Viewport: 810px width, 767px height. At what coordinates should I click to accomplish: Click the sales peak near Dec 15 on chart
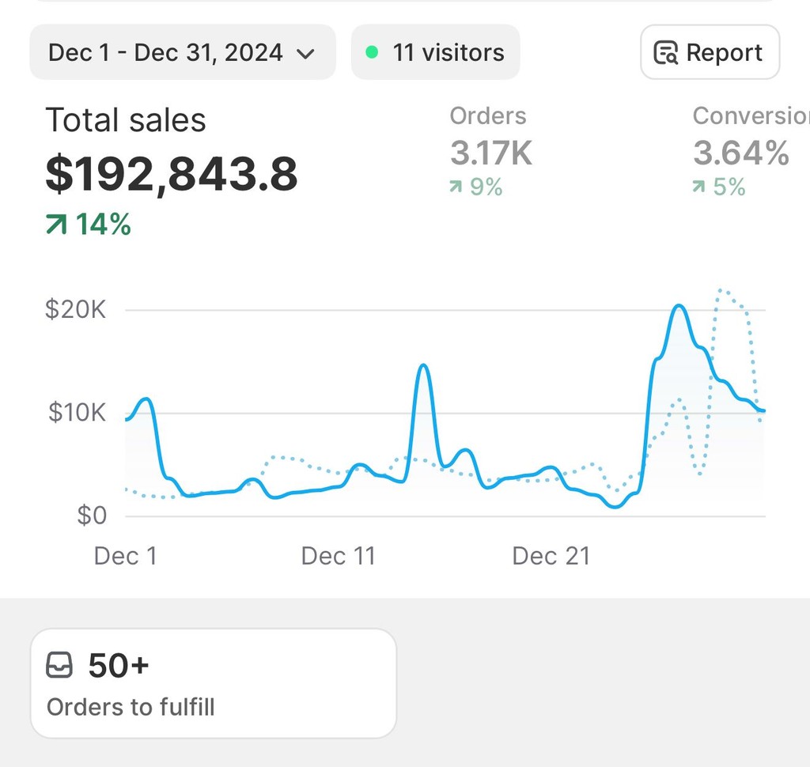point(424,365)
